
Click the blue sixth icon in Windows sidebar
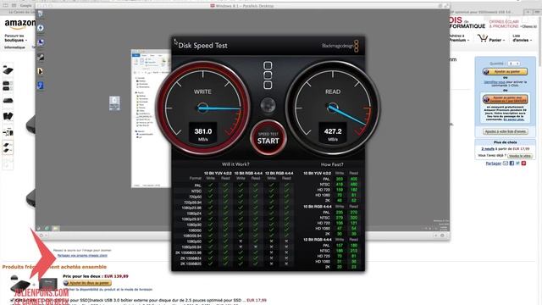41,85
